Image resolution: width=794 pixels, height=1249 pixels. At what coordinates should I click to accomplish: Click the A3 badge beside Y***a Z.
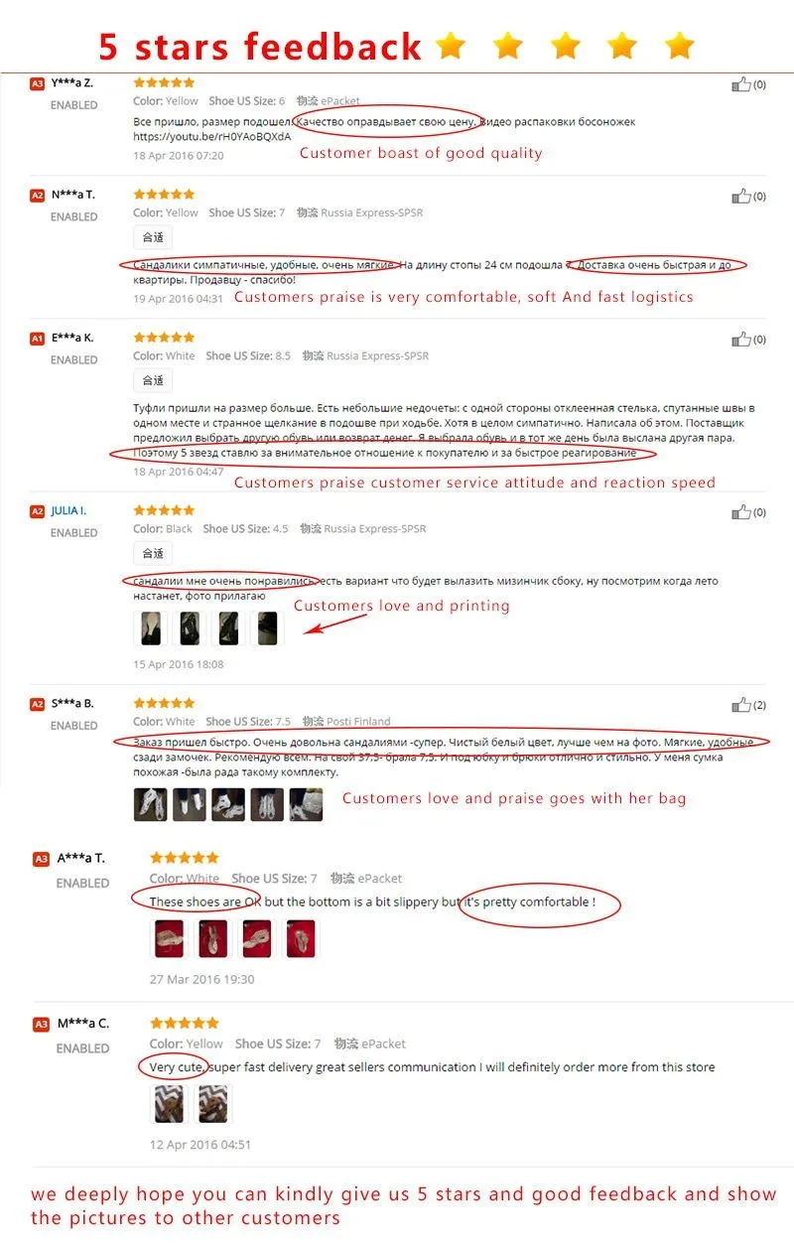[x=38, y=84]
